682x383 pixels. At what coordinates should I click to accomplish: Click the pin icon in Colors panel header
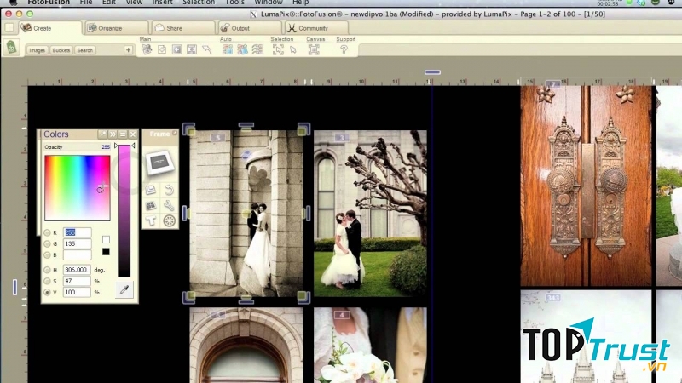102,134
